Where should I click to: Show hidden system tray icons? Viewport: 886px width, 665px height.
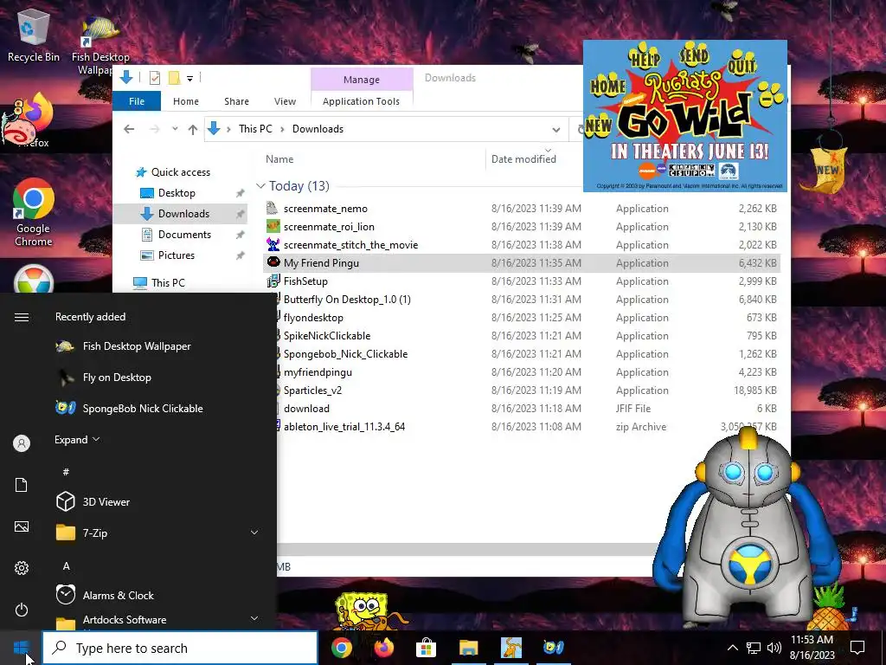732,648
